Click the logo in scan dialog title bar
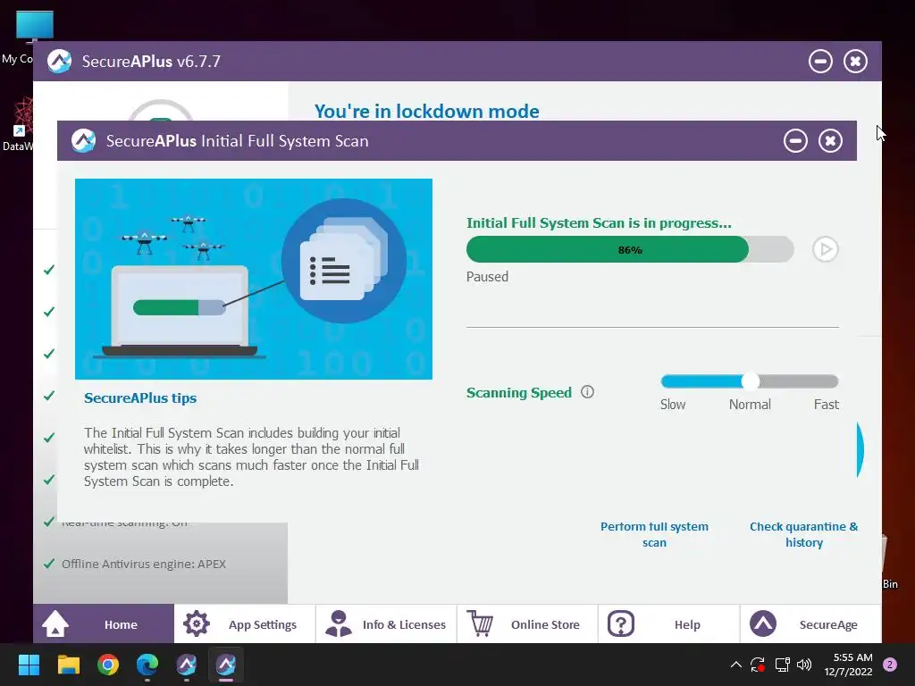The width and height of the screenshot is (915, 686). 83,140
